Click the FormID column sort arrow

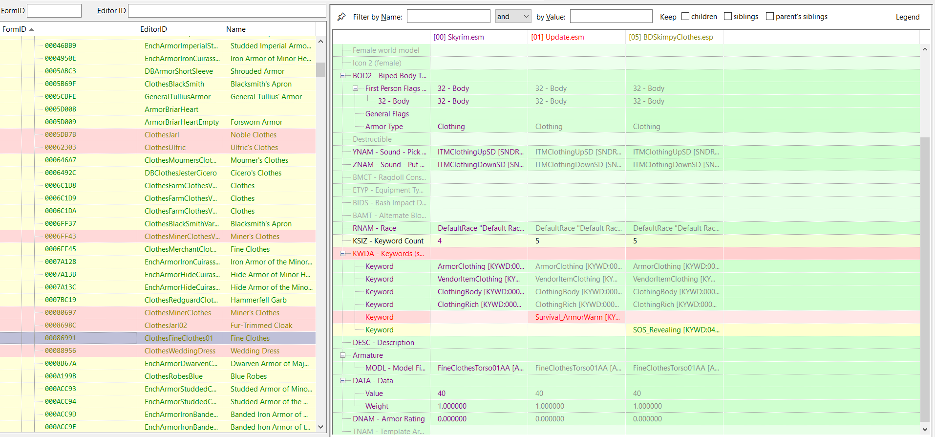tap(32, 29)
